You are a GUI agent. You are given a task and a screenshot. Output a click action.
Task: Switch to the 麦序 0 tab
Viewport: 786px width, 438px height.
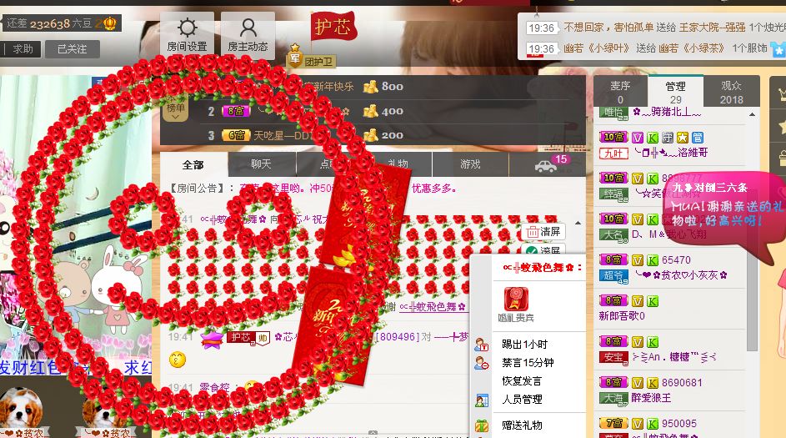pyautogui.click(x=621, y=92)
